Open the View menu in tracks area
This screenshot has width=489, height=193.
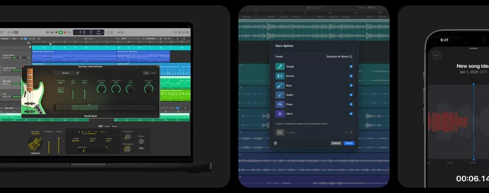pos(15,39)
